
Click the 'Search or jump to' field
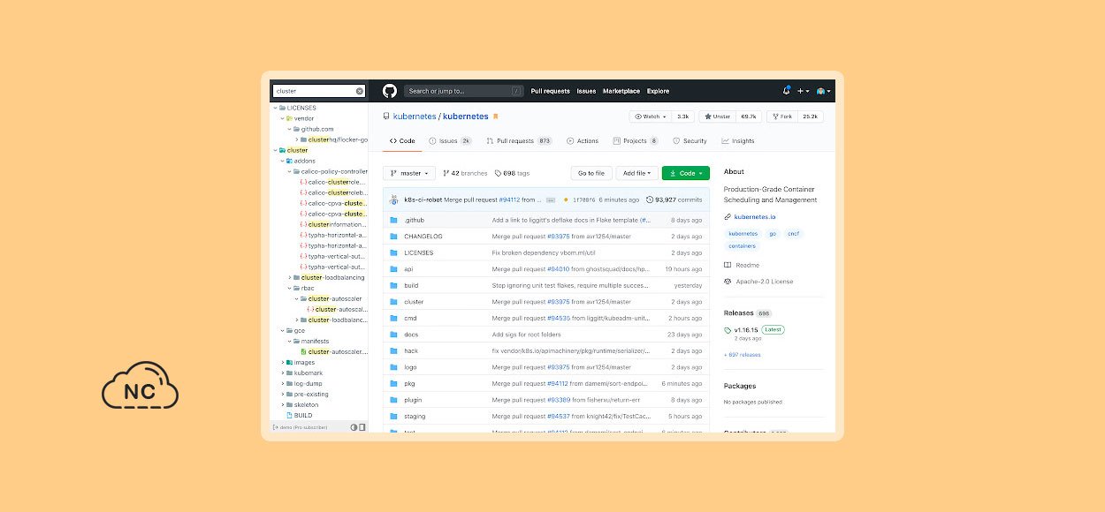[x=463, y=91]
